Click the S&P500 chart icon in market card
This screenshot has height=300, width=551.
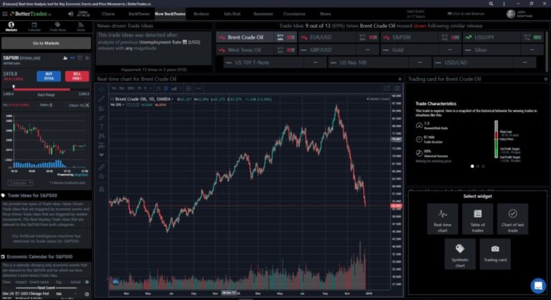65,57
